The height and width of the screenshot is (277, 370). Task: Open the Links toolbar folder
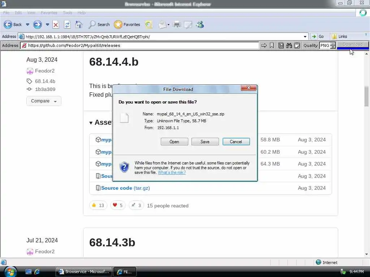(x=339, y=36)
